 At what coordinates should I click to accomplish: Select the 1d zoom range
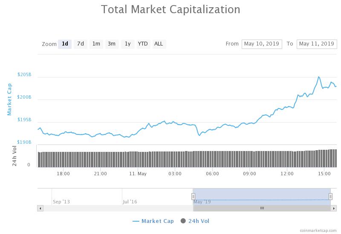[65, 44]
